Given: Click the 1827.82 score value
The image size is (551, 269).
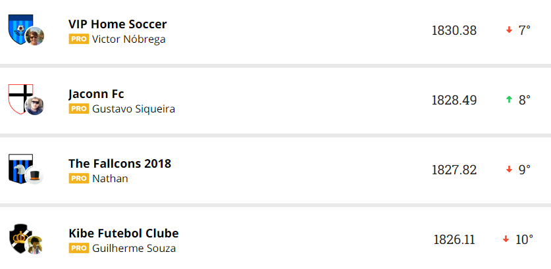Looking at the screenshot, I should pos(454,170).
